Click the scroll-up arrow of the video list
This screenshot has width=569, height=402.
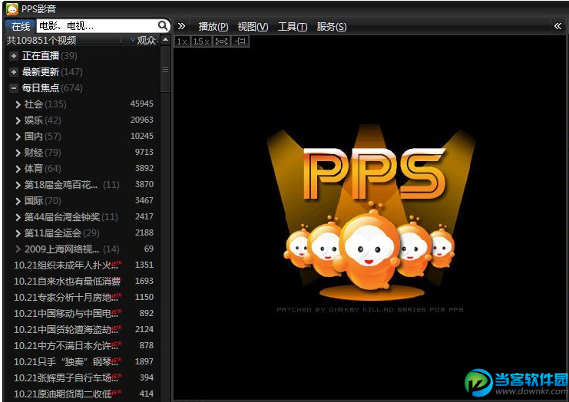165,40
